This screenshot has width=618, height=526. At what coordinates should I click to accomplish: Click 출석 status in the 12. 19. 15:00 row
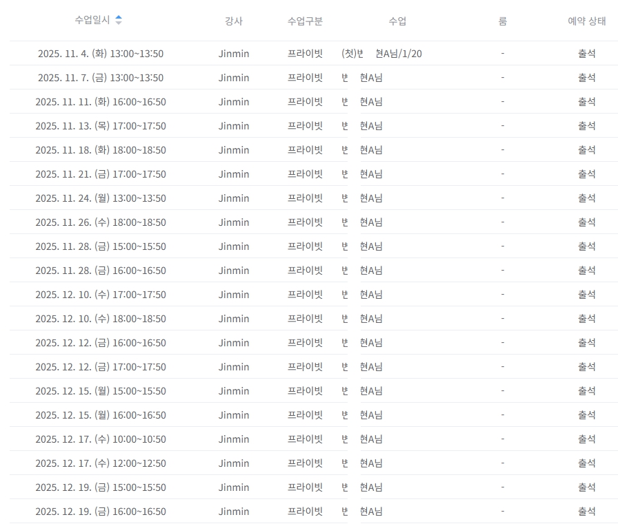click(586, 487)
